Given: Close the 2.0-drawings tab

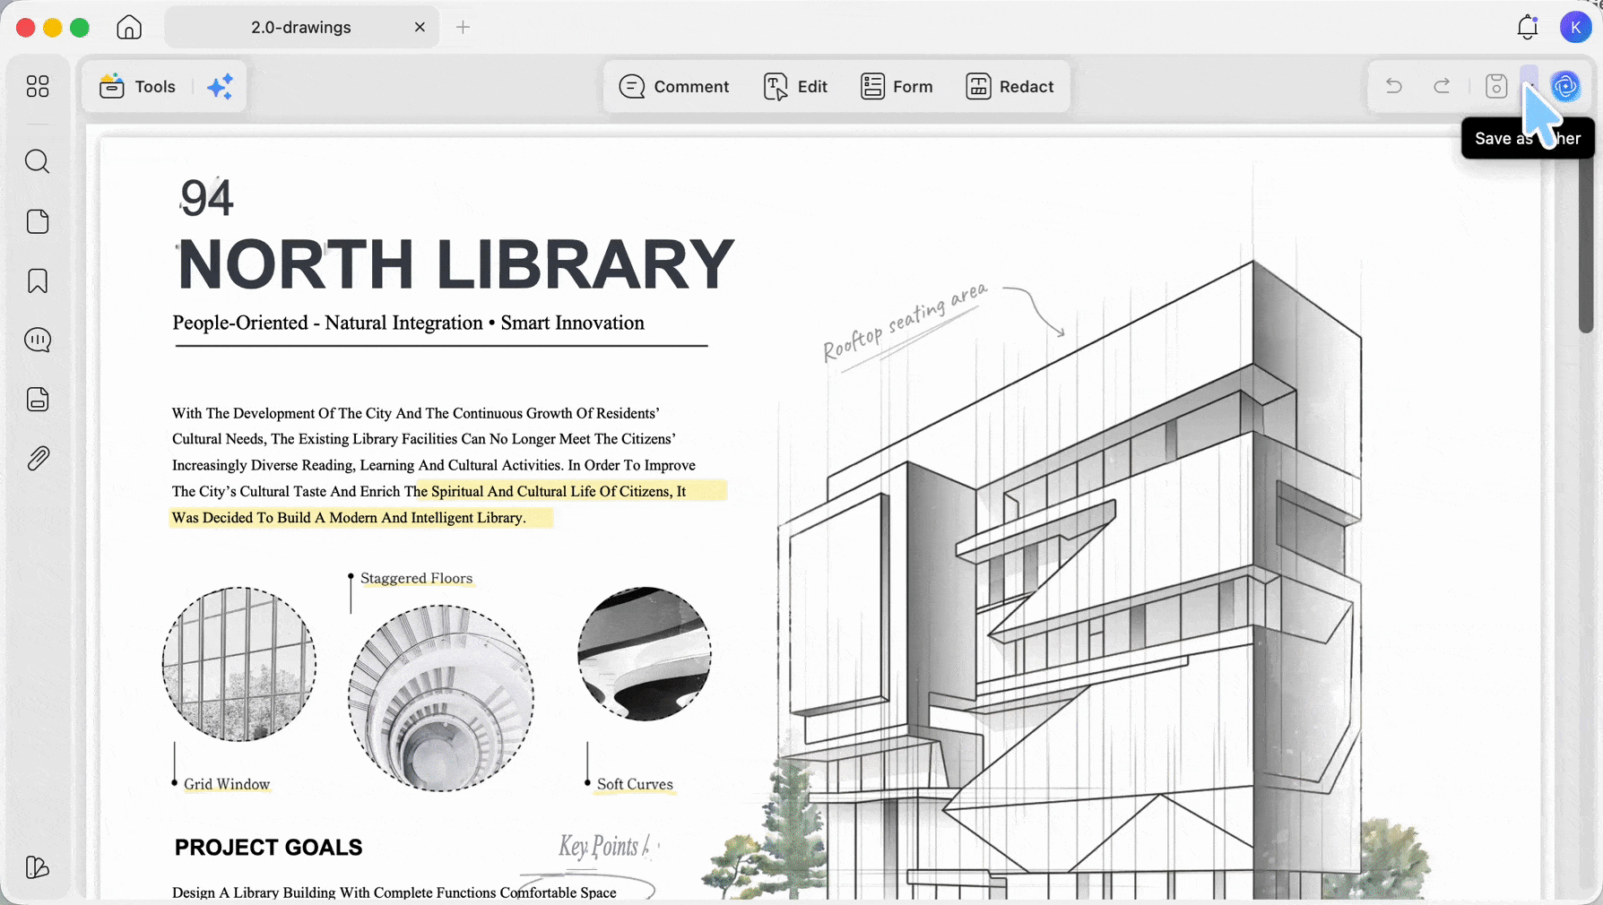Looking at the screenshot, I should point(420,27).
